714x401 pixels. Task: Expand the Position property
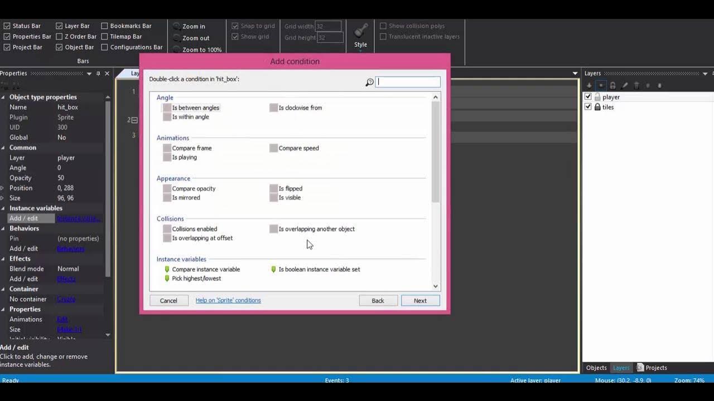point(3,188)
